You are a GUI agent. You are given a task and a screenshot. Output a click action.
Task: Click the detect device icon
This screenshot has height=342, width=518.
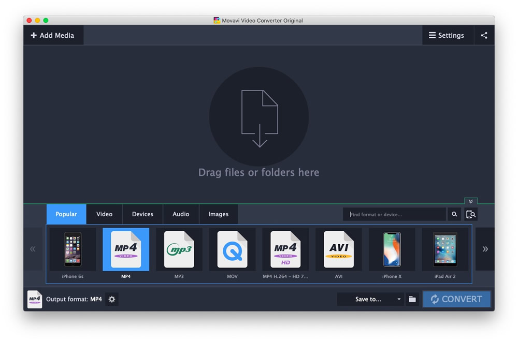coord(471,214)
